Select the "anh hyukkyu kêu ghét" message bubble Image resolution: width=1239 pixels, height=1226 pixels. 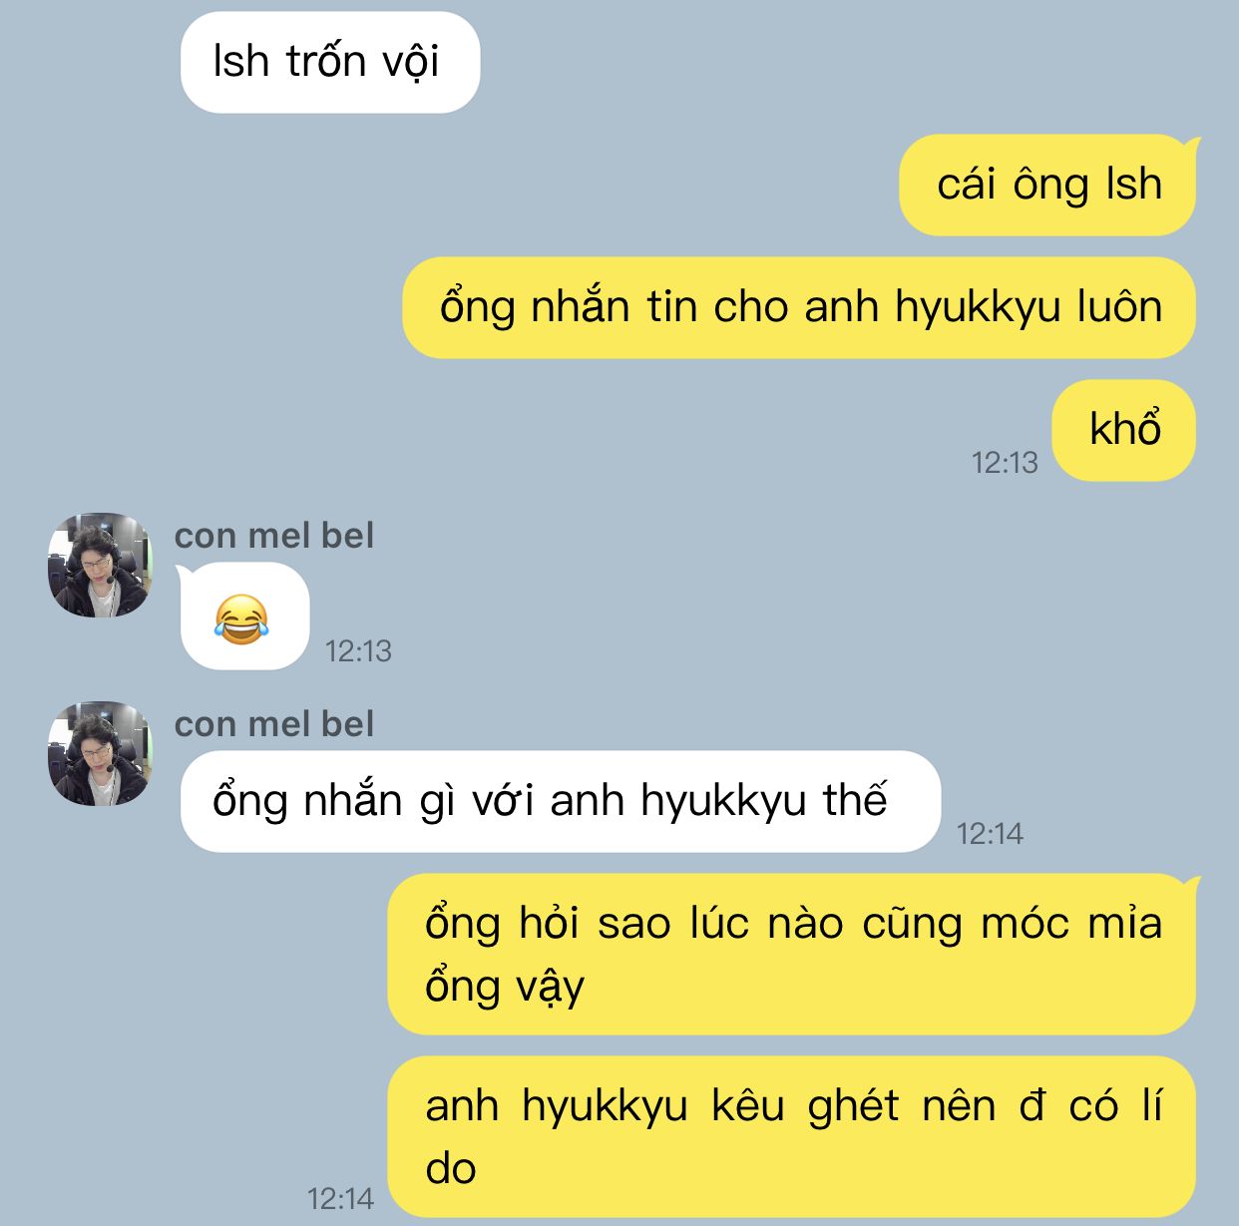coord(792,1136)
